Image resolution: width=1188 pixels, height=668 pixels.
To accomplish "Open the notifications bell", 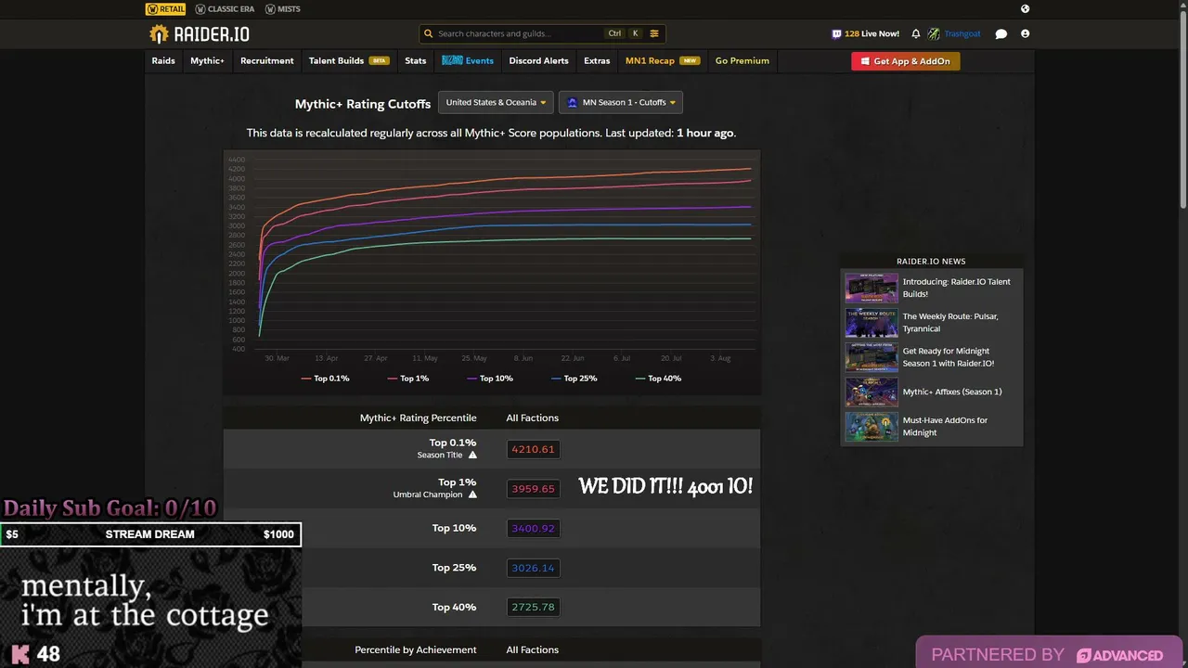I will [916, 33].
